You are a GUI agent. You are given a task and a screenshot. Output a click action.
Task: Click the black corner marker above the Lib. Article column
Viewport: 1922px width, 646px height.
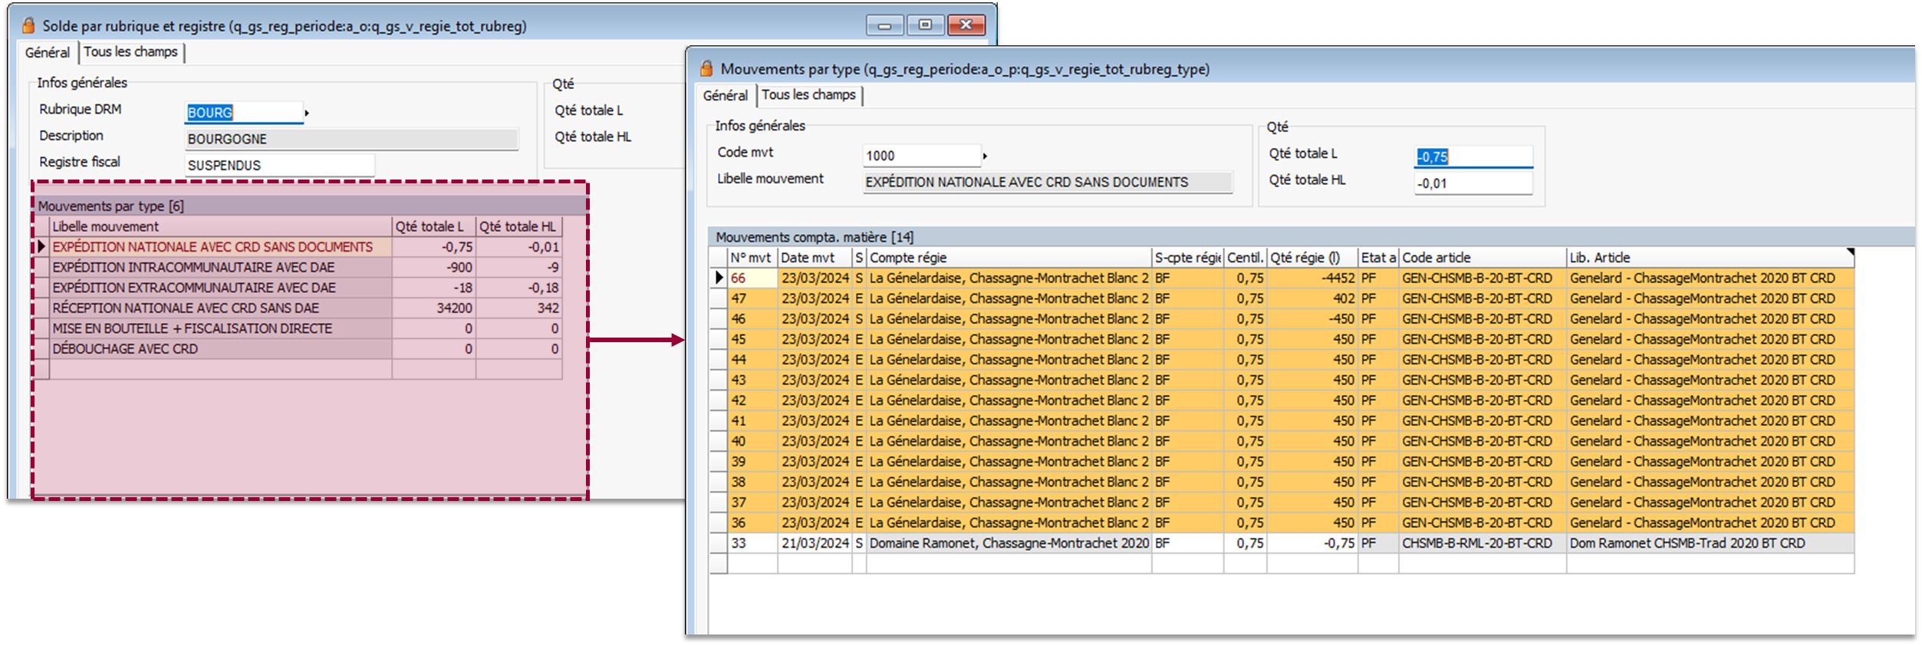pyautogui.click(x=1849, y=252)
